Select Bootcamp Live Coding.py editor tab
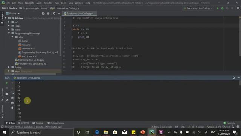Image resolution: width=241 pixels, height=136 pixels. (79, 14)
